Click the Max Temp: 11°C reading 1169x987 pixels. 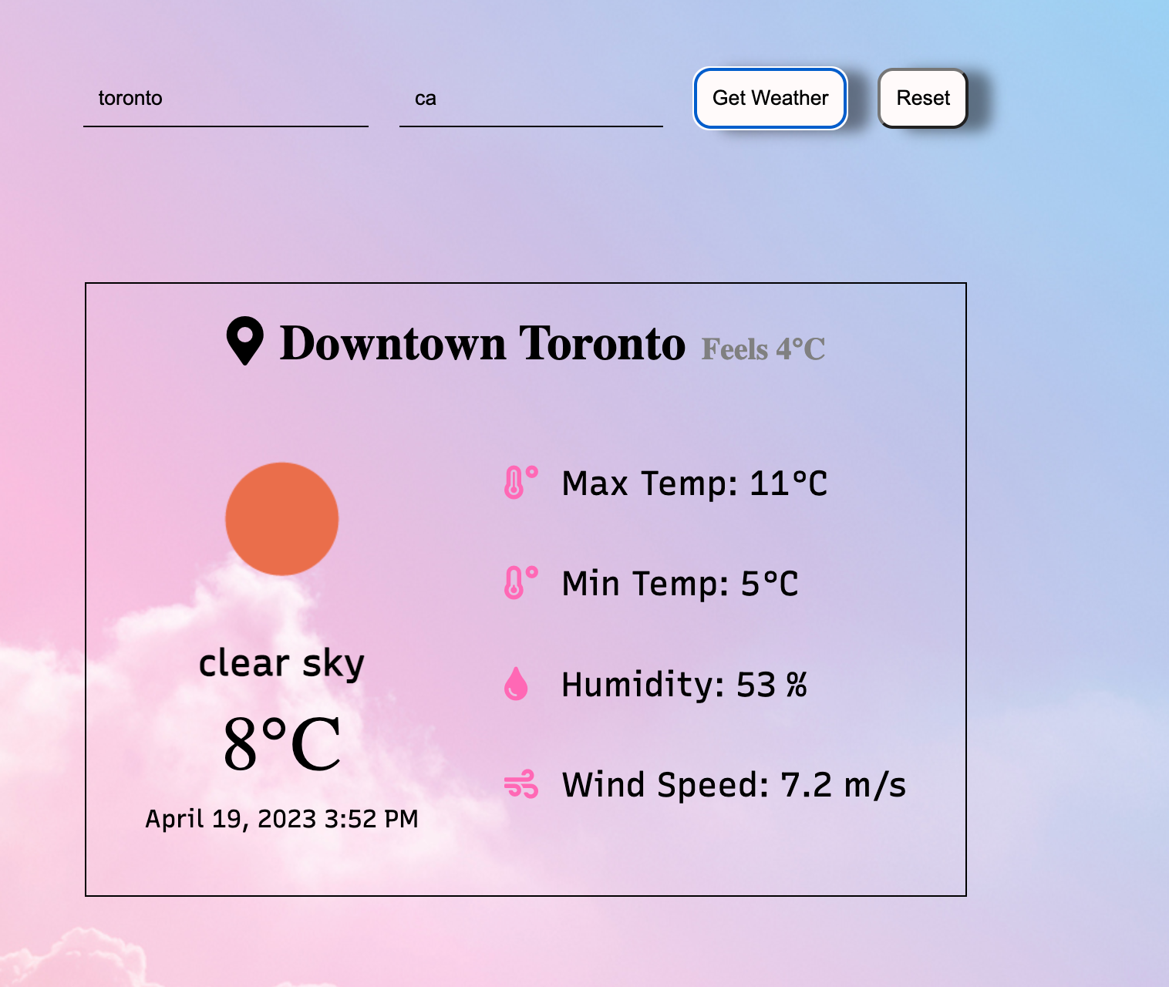(694, 483)
